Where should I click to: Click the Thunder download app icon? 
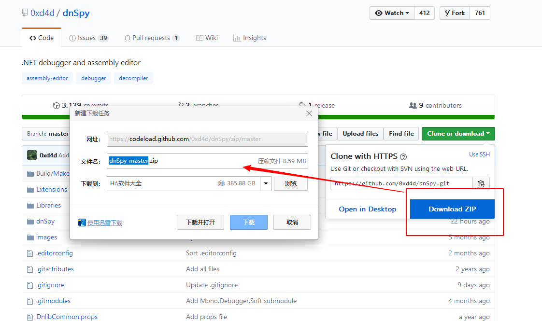coord(82,223)
